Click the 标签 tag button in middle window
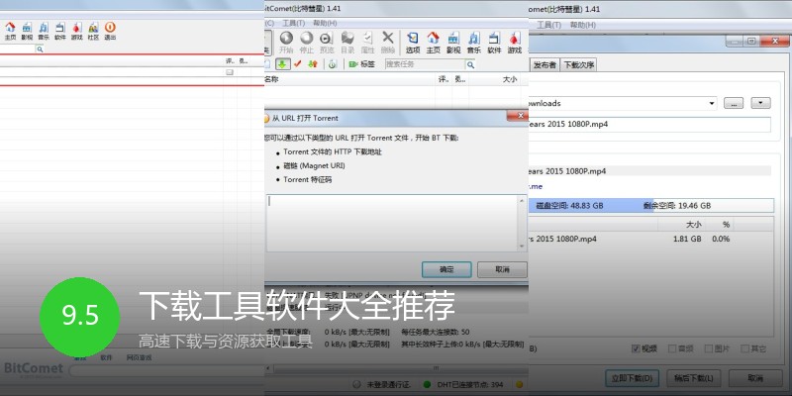The image size is (792, 396). (x=361, y=64)
